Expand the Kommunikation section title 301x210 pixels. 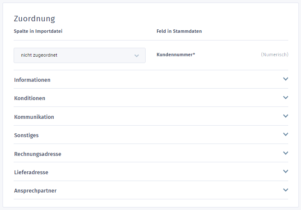pos(34,117)
